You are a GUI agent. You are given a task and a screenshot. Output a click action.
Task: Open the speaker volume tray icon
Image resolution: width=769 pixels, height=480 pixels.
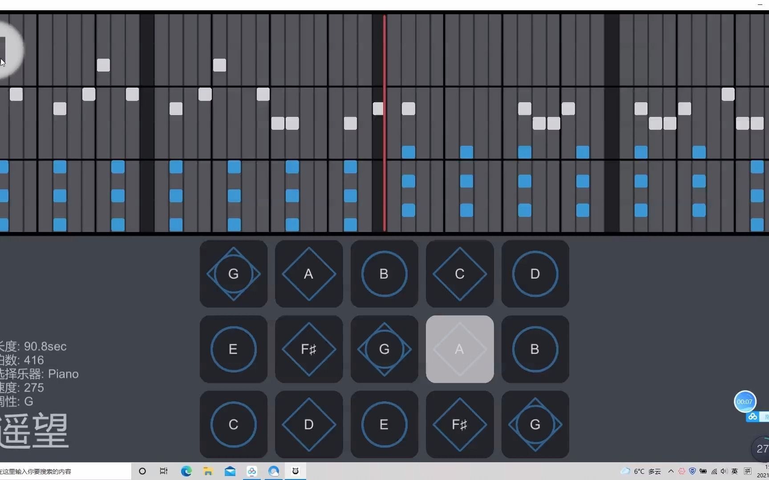pos(724,471)
